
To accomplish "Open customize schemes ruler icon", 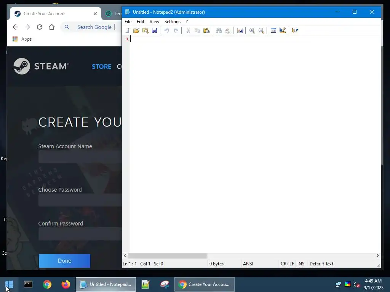I will click(283, 30).
